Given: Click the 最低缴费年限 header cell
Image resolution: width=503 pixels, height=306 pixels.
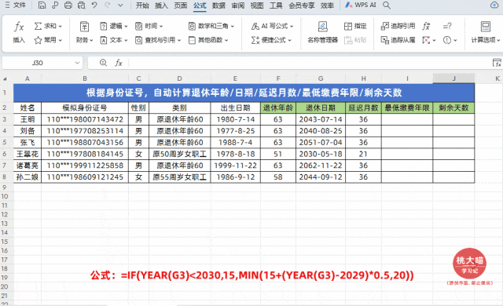Looking at the screenshot, I should (x=407, y=107).
